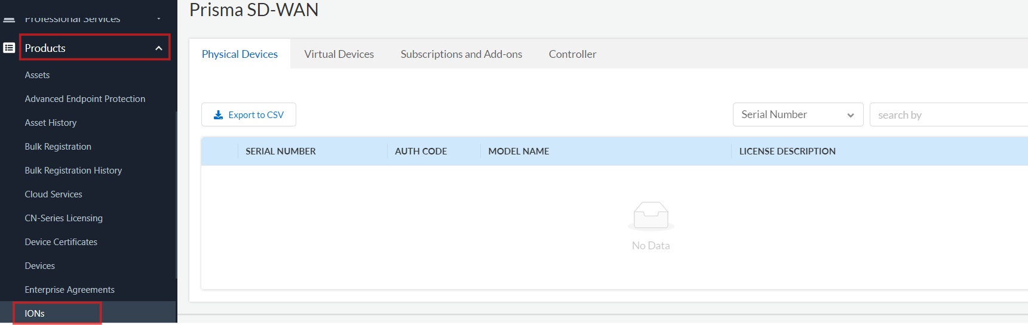Select the Controller tab
Screen dimensions: 1028x325
tap(572, 54)
